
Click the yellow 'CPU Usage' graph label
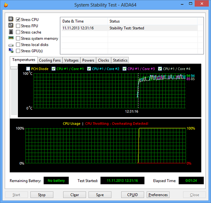point(72,123)
